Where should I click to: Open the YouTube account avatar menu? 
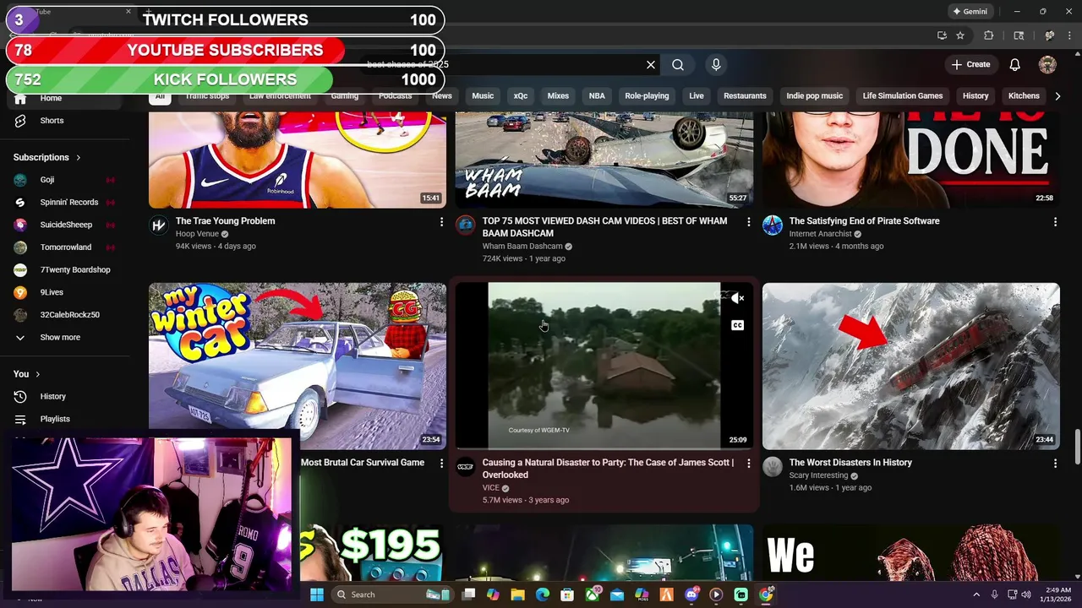click(1047, 65)
